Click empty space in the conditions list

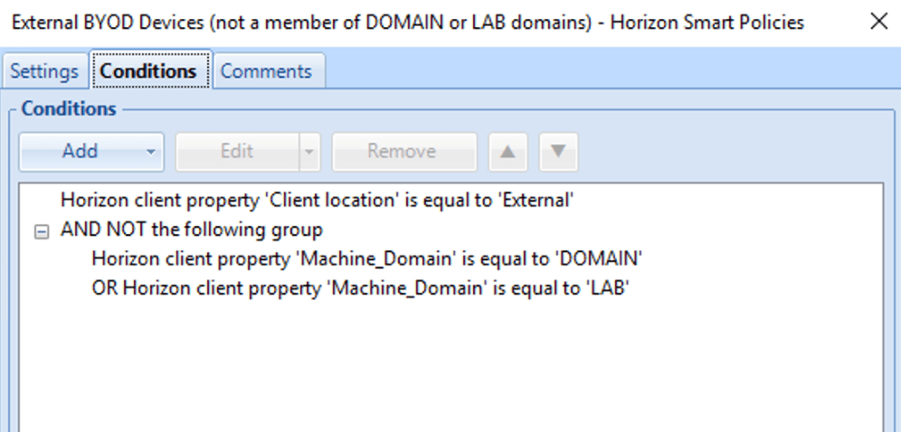(451, 367)
